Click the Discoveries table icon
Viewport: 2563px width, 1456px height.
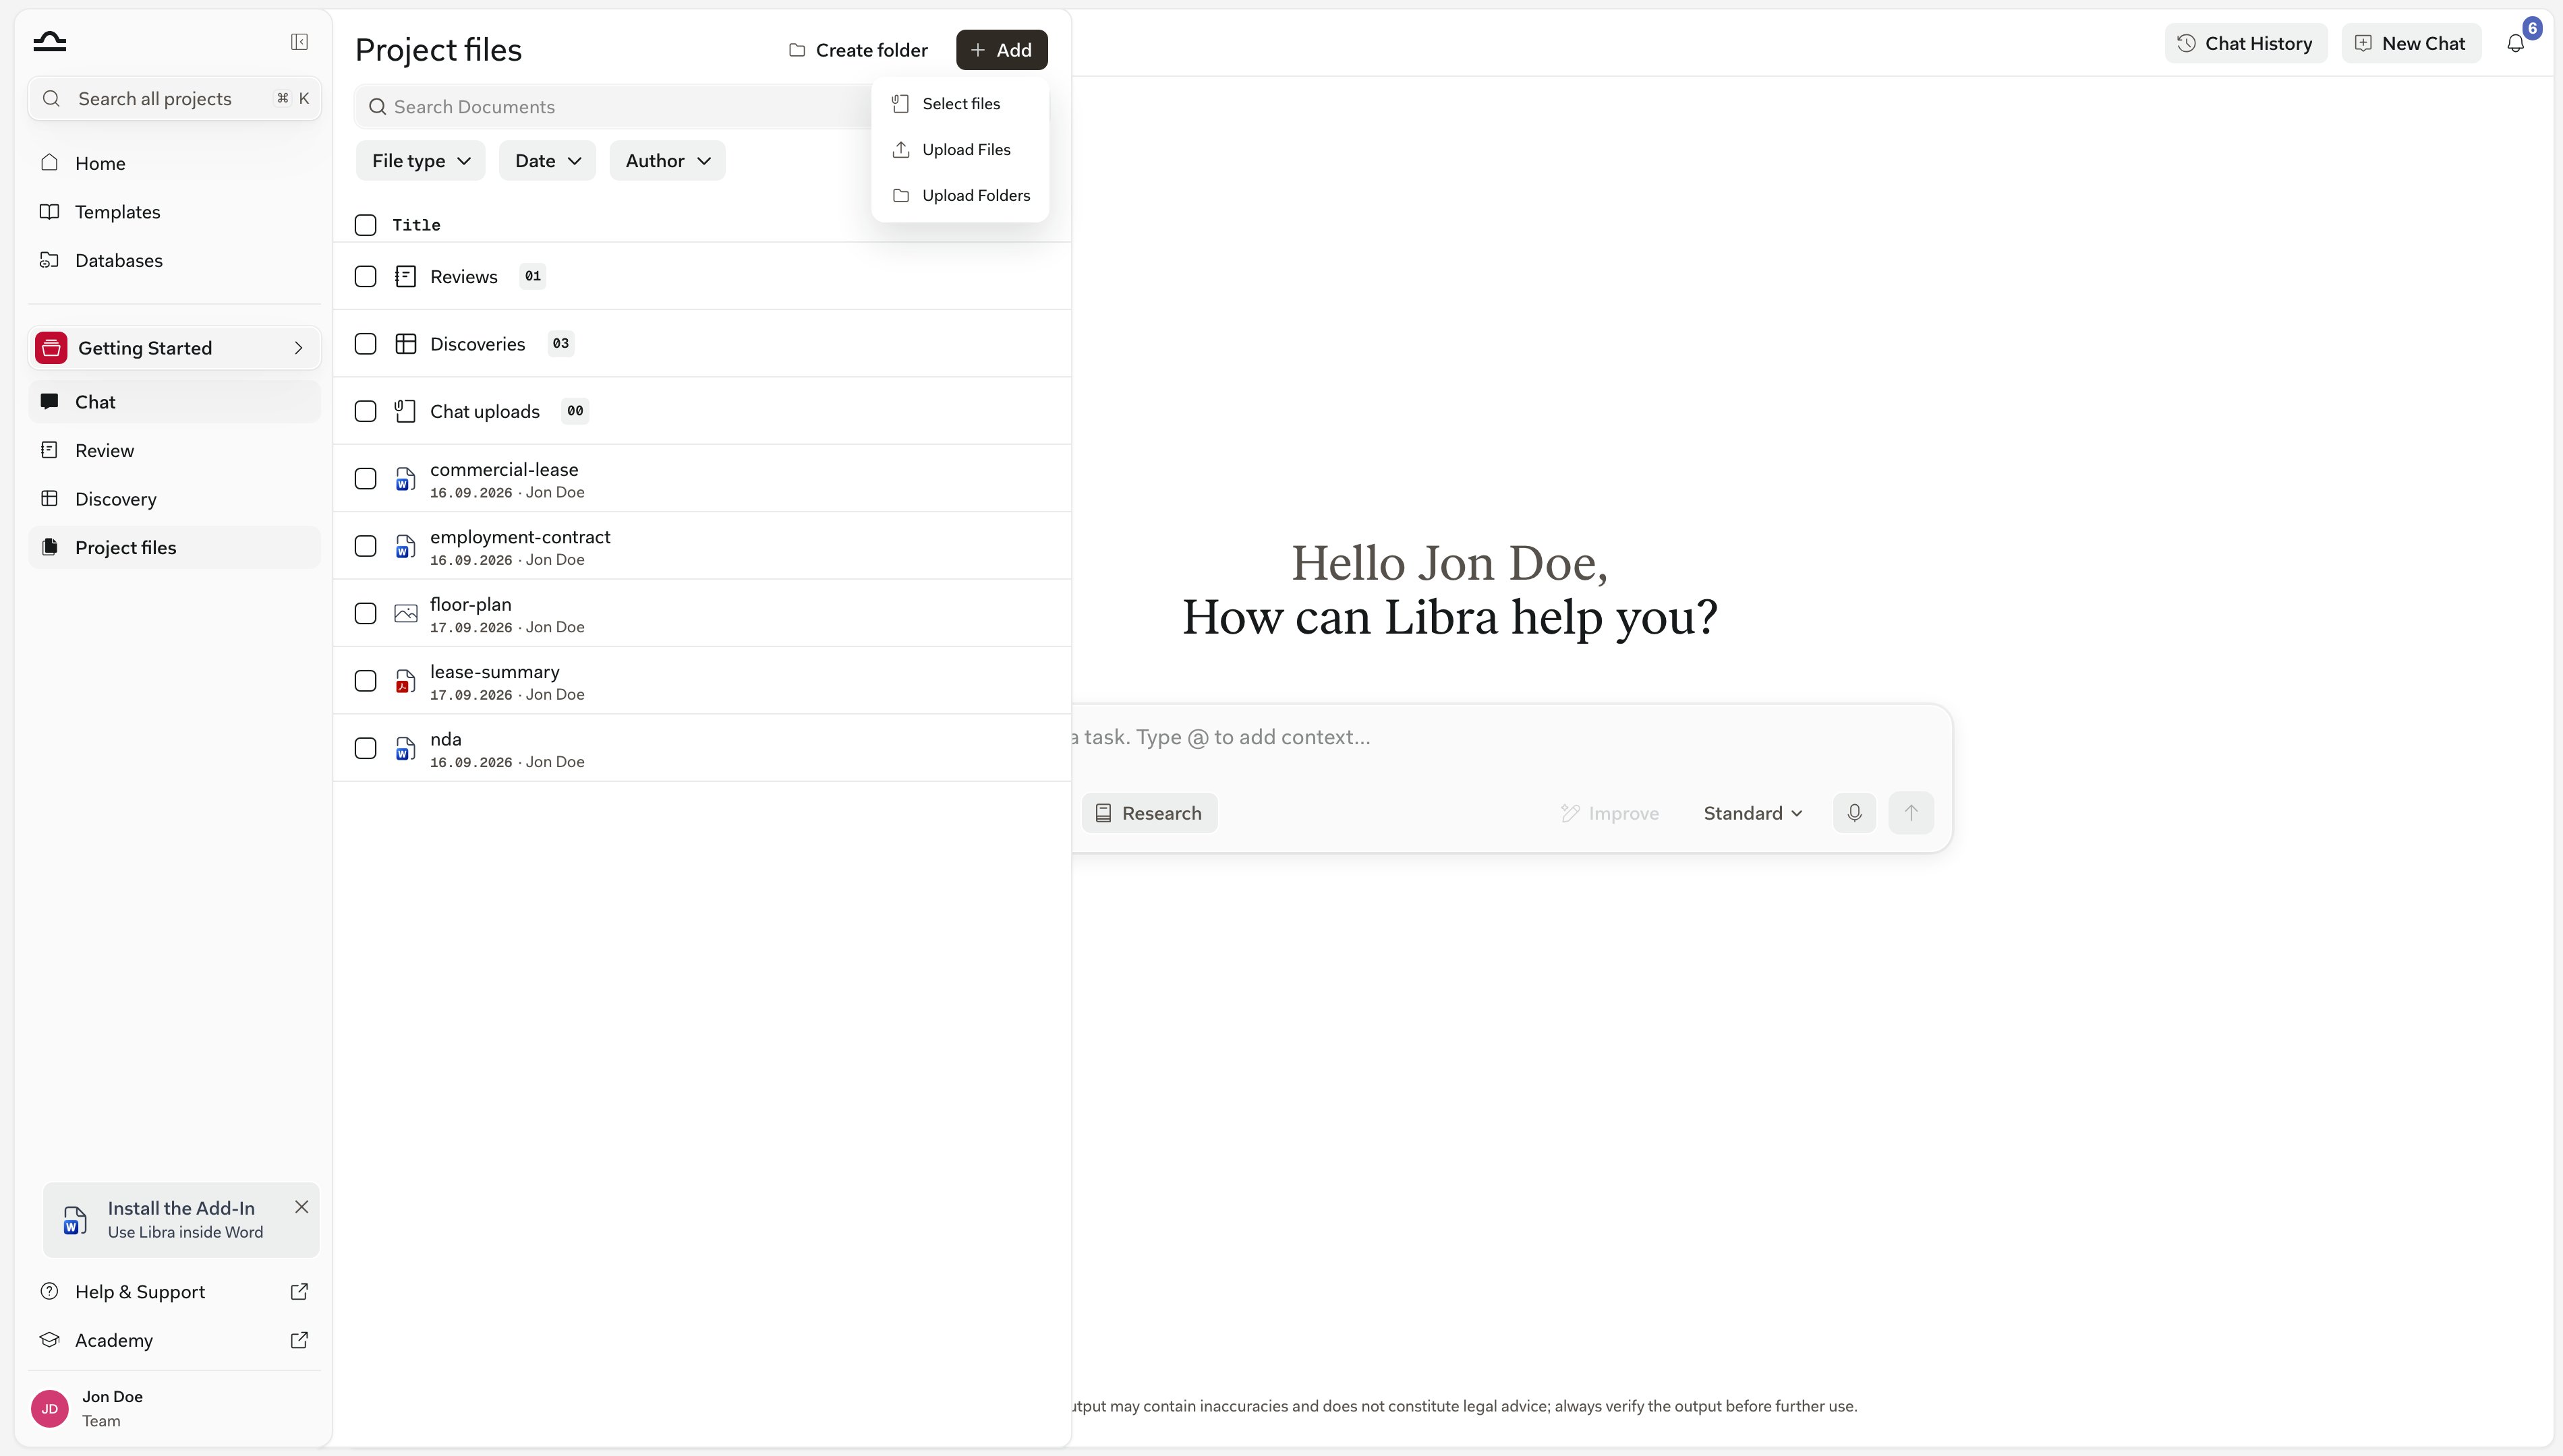[x=405, y=344]
